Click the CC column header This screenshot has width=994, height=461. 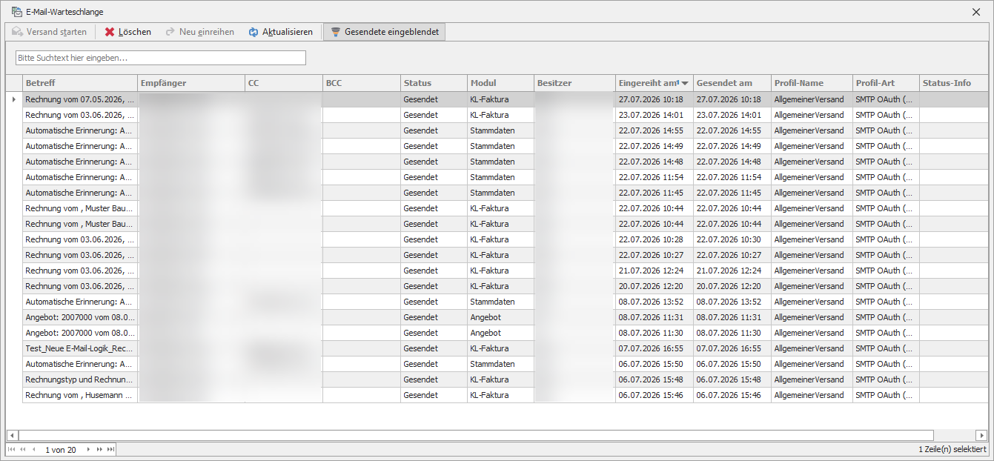pos(283,83)
